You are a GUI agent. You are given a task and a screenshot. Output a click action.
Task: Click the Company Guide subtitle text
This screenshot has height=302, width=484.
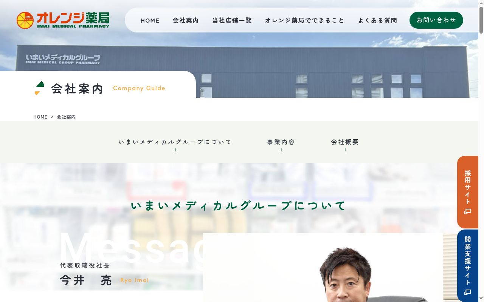pos(139,88)
